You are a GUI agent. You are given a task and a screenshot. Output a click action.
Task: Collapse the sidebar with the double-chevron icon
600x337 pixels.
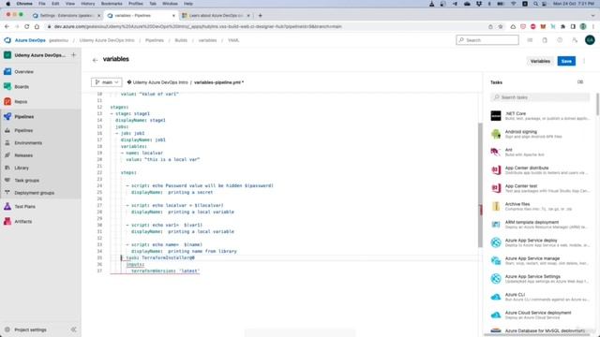pos(73,330)
